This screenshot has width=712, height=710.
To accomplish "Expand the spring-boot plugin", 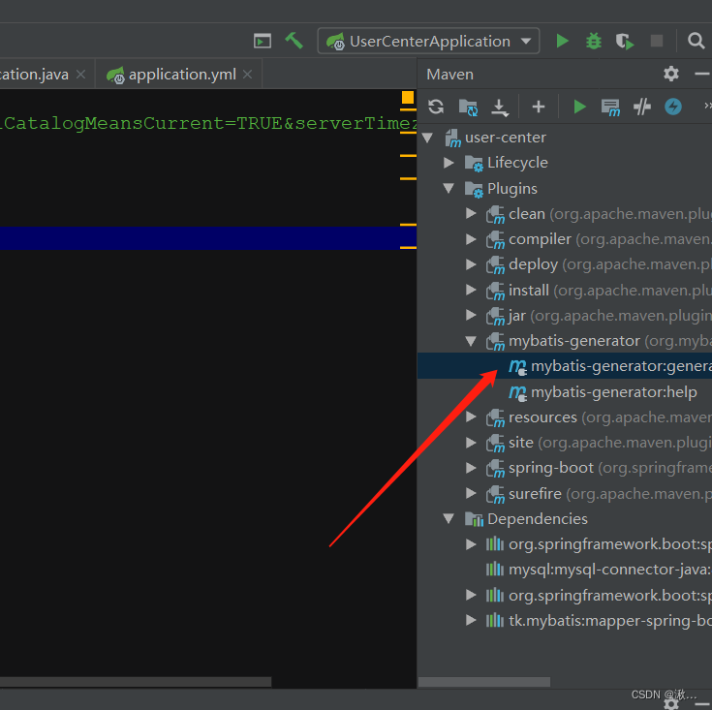I will coord(471,468).
